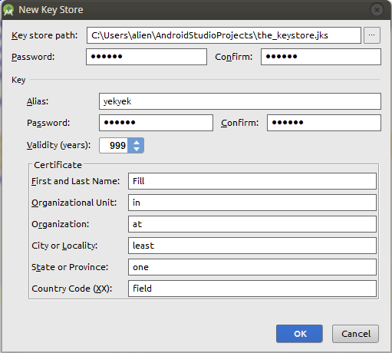Focus the key Confirm field under Alias

coord(324,123)
